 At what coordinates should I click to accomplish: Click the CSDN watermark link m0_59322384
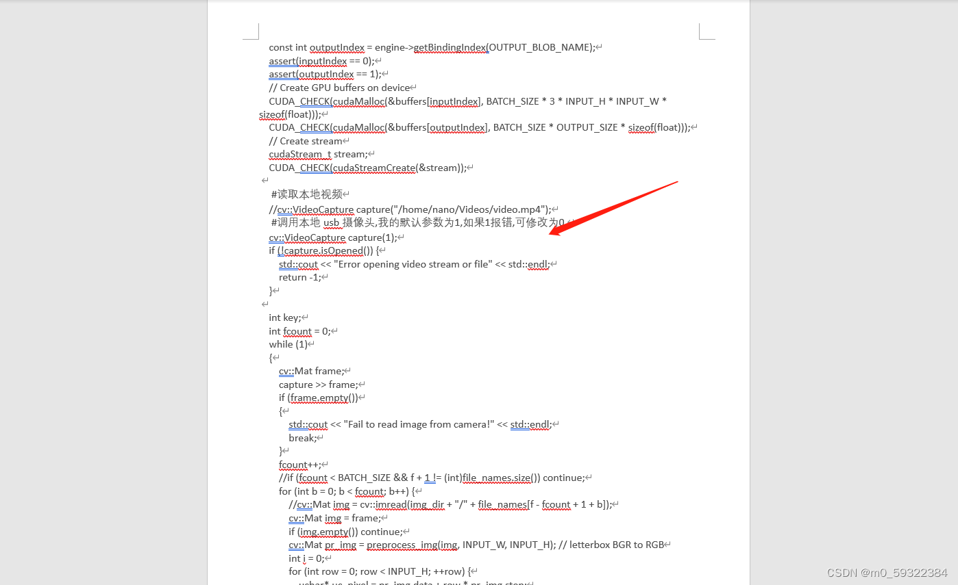889,573
